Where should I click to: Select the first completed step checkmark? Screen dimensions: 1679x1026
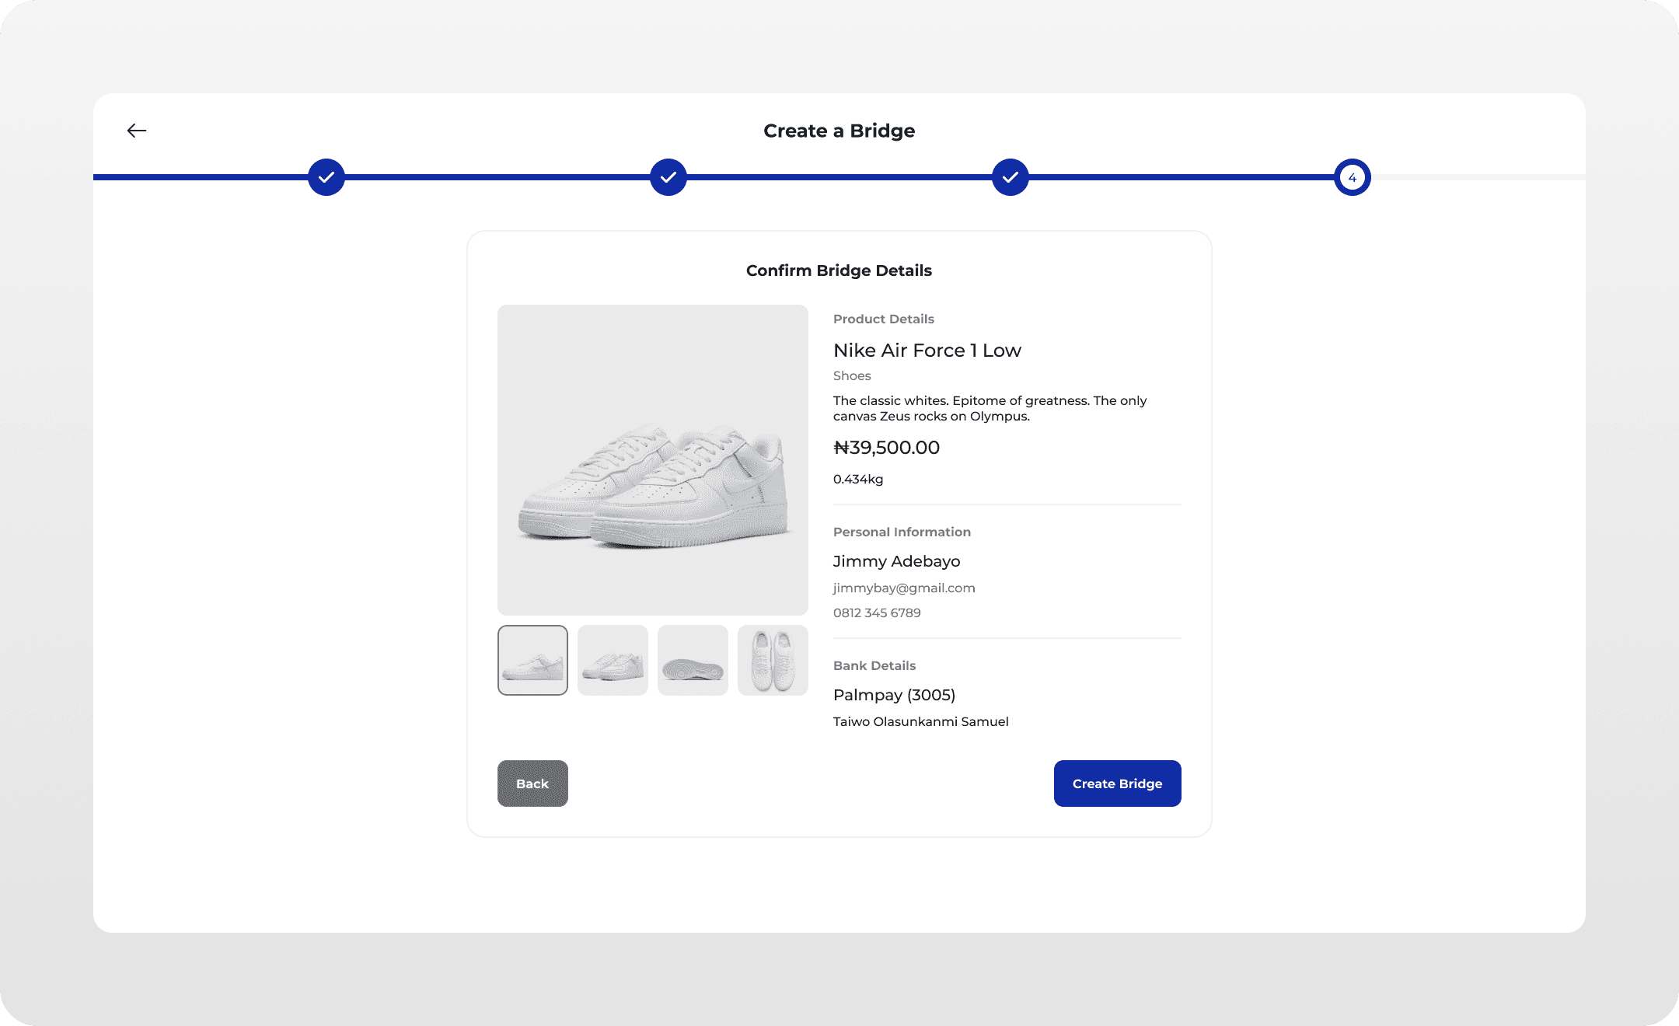(326, 177)
